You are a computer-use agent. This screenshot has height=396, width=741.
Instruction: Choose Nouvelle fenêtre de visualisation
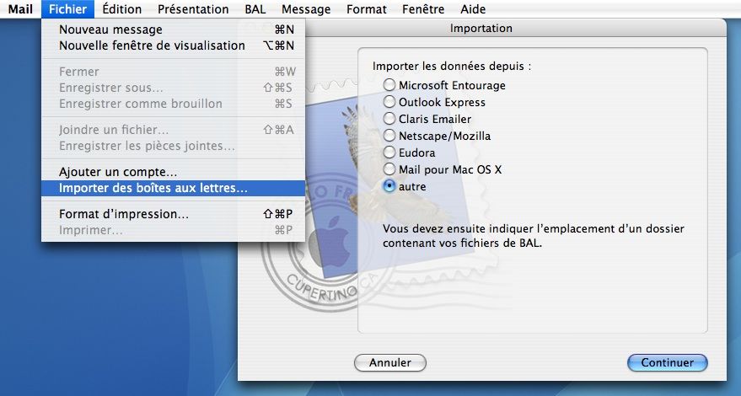click(x=173, y=45)
